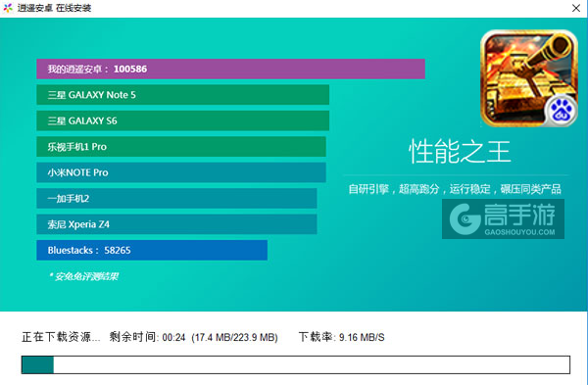Click the 乐视手机1 Pro bar
The width and height of the screenshot is (588, 385).
181,147
